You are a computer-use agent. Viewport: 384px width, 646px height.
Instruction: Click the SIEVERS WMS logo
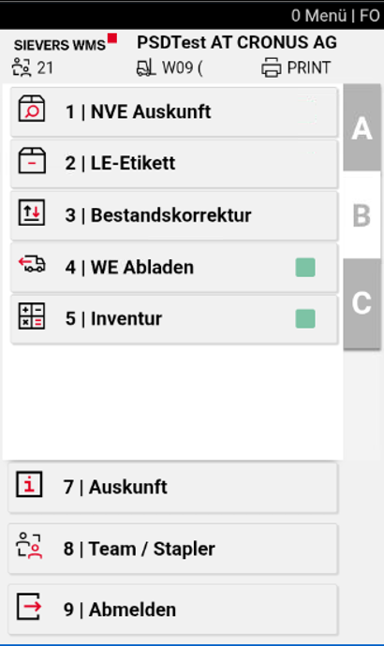(66, 43)
